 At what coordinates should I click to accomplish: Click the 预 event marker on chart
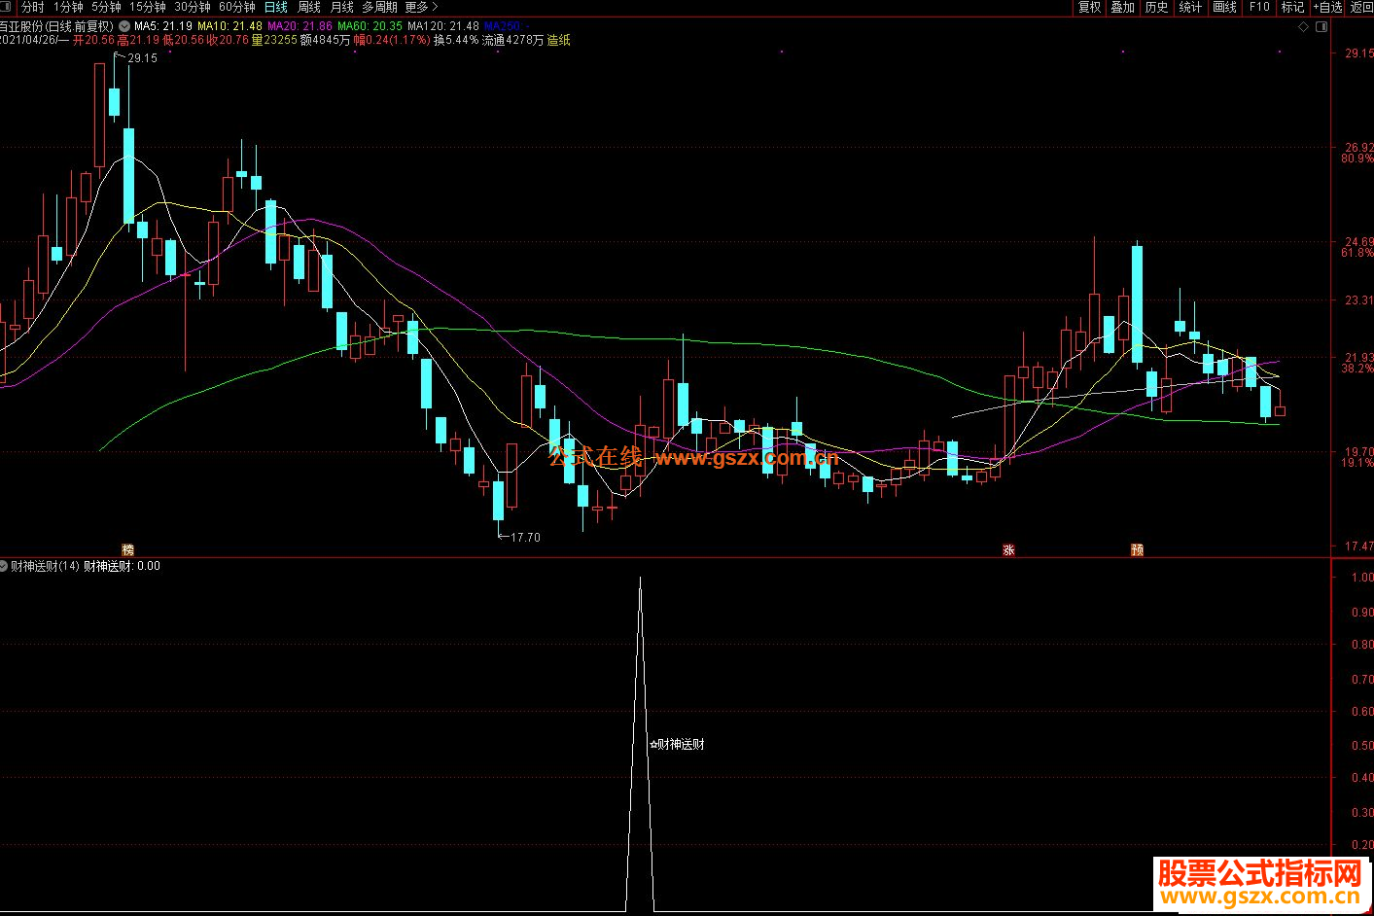pyautogui.click(x=1137, y=549)
